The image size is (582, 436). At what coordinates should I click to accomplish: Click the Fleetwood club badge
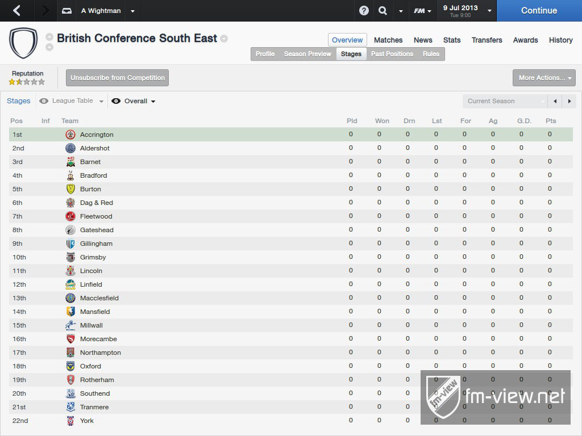tap(70, 216)
